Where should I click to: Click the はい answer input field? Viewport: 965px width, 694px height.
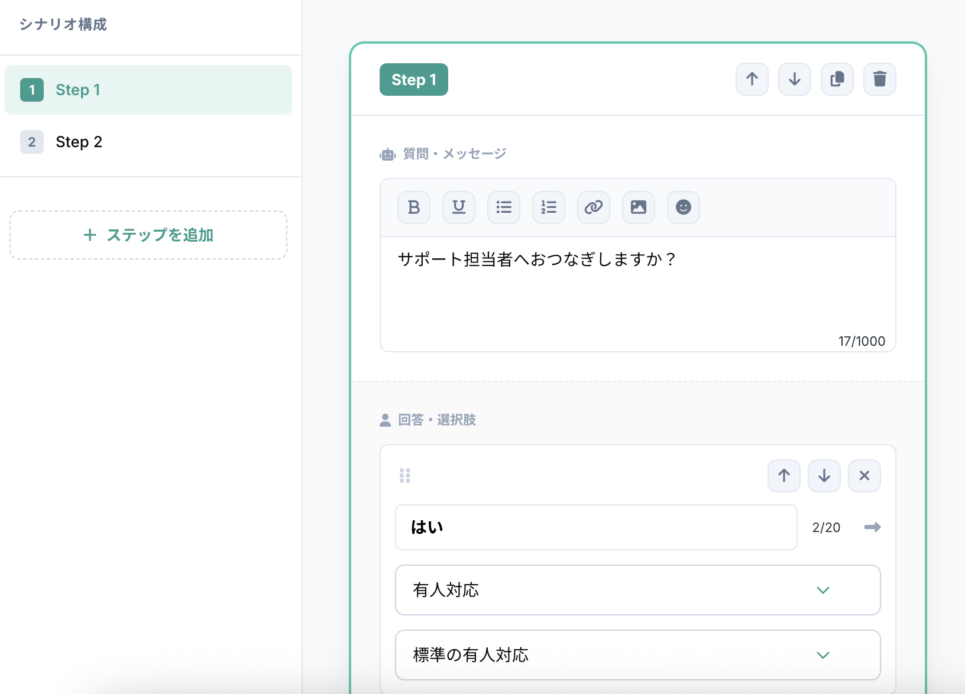point(596,527)
